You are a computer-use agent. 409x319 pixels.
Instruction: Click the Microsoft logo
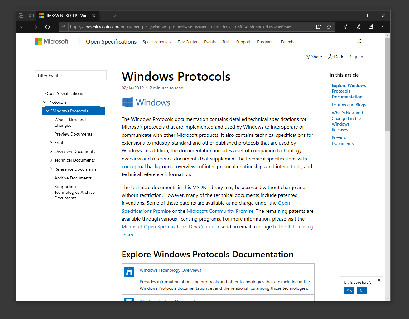(51, 41)
